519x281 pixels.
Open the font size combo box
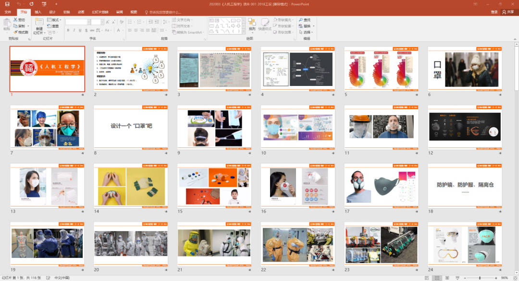97,22
